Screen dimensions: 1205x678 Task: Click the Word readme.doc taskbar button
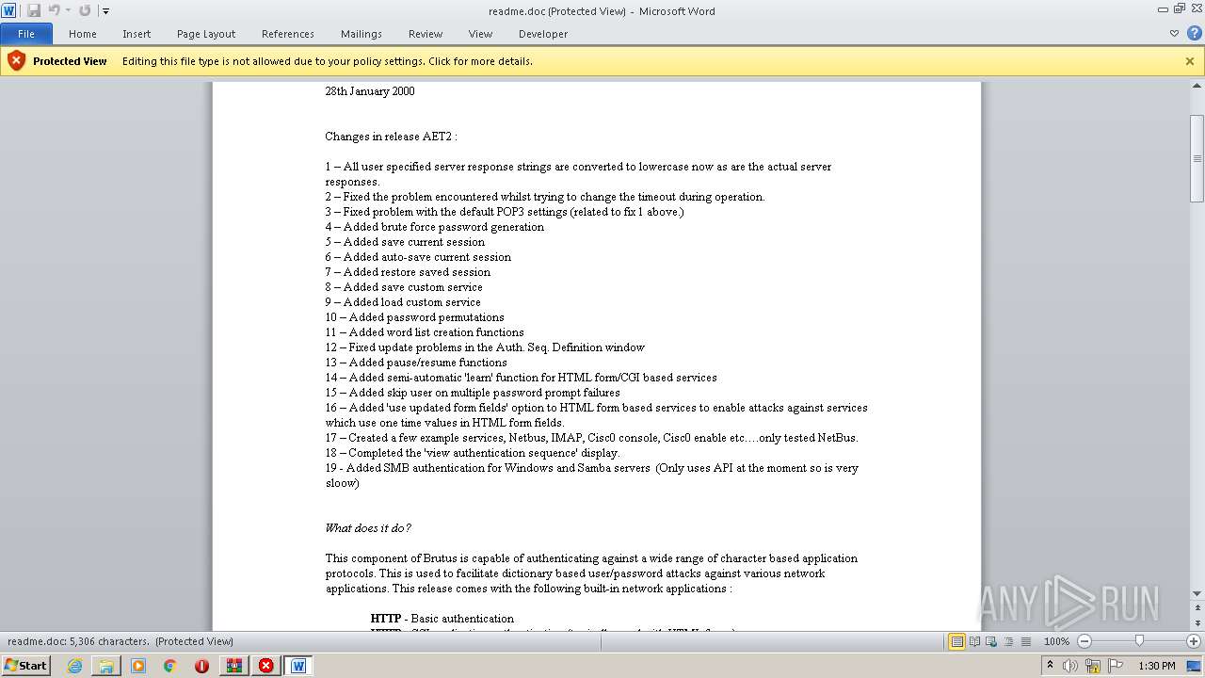coord(298,666)
